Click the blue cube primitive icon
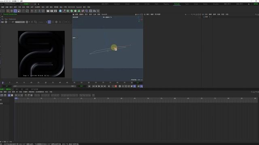The height and width of the screenshot is (145, 259). [60, 11]
